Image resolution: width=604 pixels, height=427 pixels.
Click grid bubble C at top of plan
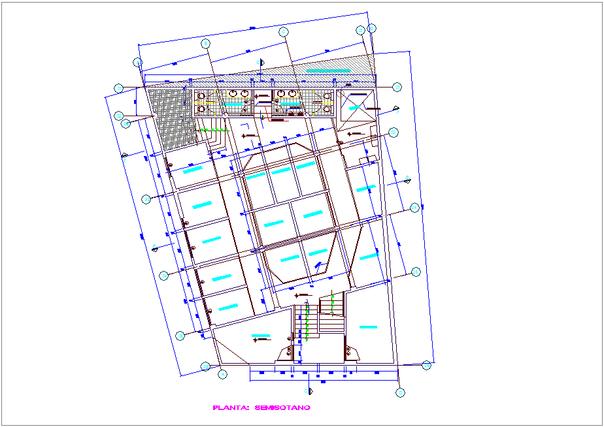pos(284,31)
